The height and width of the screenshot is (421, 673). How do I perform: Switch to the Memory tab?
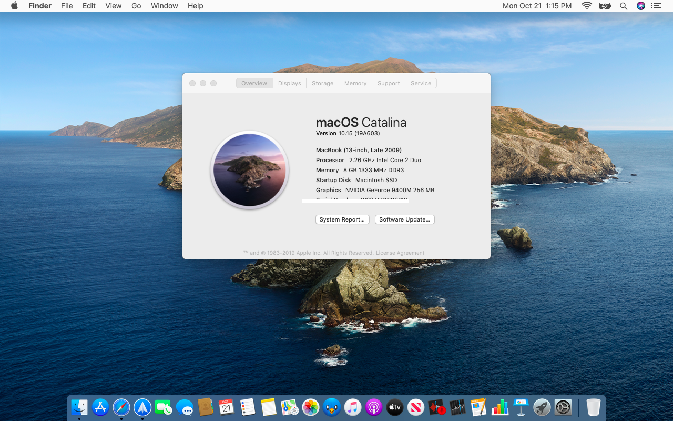click(x=355, y=83)
